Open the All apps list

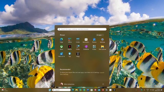(100, 35)
